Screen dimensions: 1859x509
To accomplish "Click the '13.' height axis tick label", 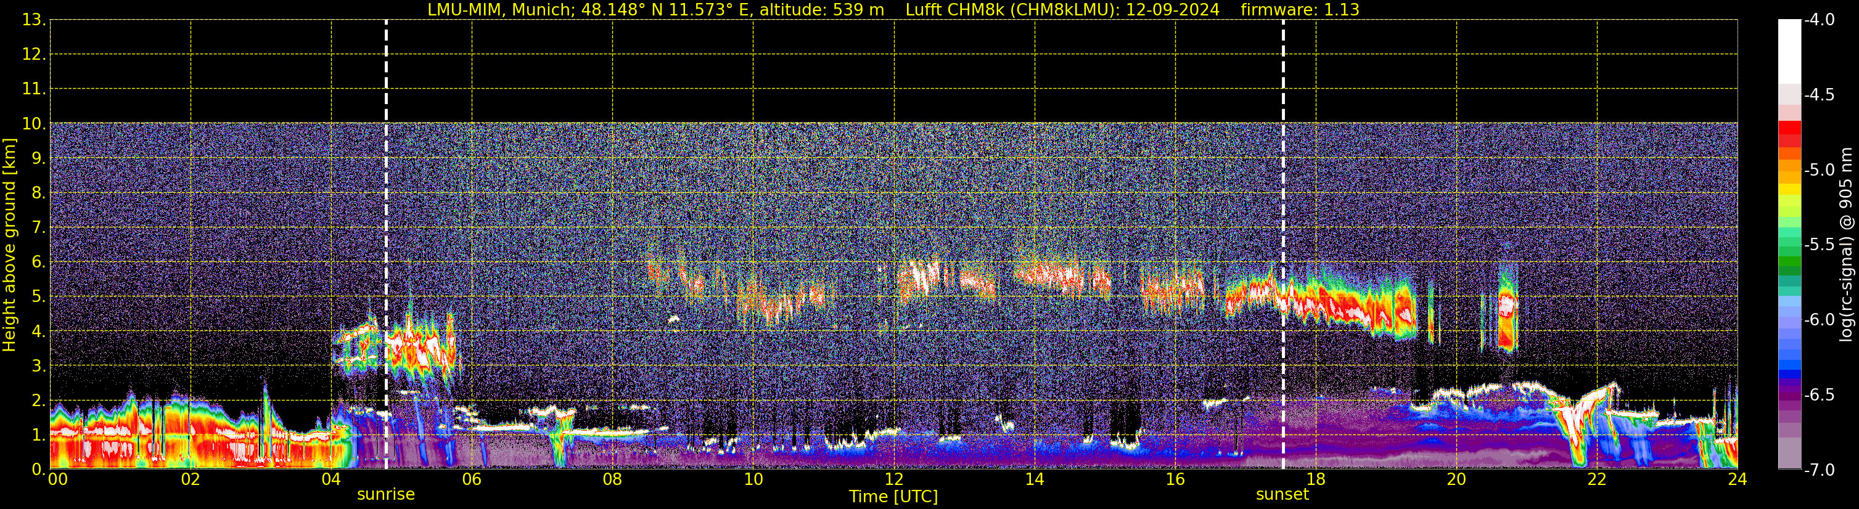I will [34, 20].
